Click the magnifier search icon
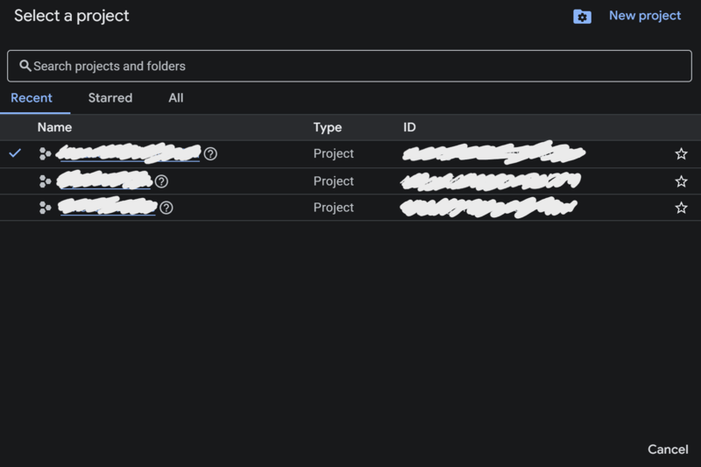 (25, 66)
